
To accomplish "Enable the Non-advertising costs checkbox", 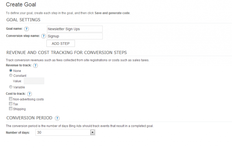I will pos(11,99).
